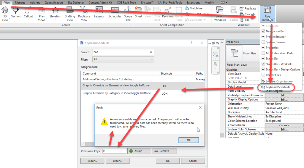Toggle the Properties checkbox

pos(263,48)
